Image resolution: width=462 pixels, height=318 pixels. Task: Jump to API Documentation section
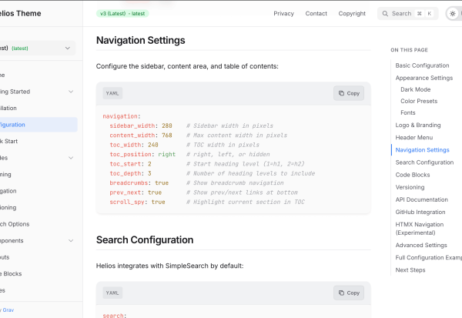click(x=422, y=199)
